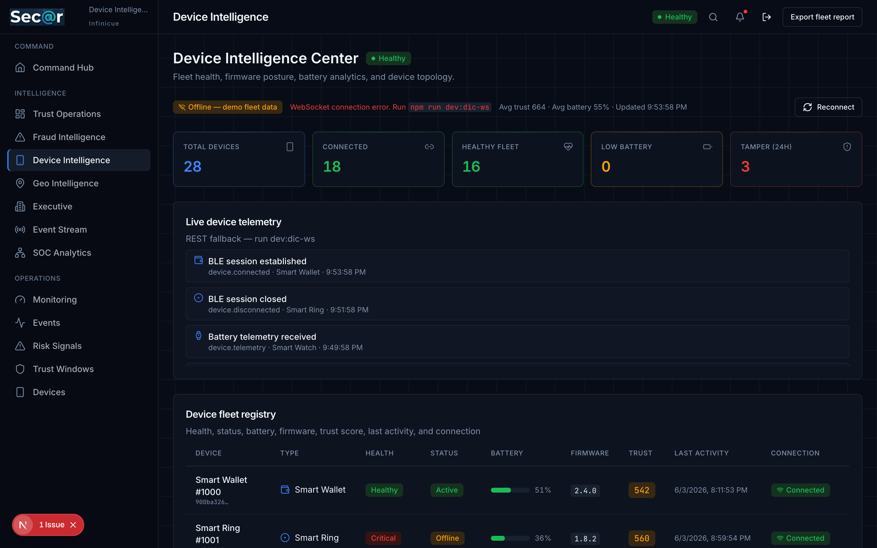Click Events activity pulse icon
The width and height of the screenshot is (877, 548).
20,323
